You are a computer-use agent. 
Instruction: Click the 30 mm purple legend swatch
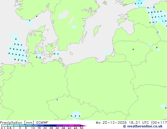click(59, 126)
